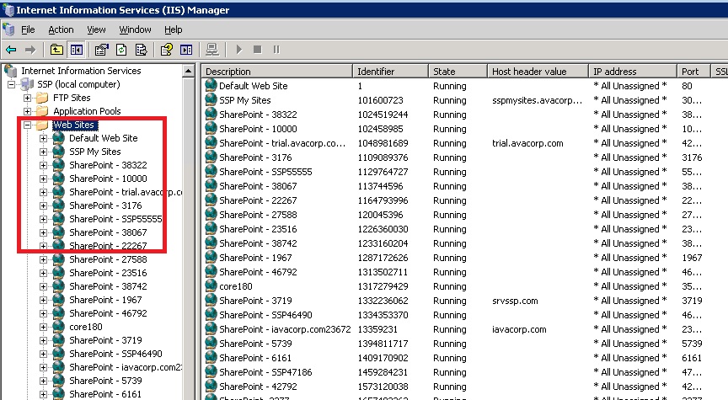
Task: Expand the Application Pools node
Action: coord(27,111)
